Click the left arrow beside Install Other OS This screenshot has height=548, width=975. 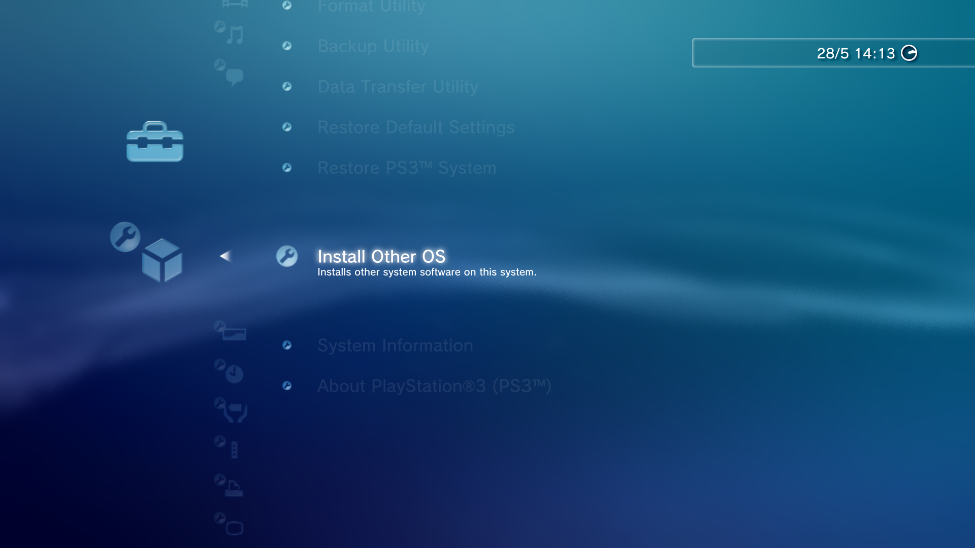tap(225, 256)
